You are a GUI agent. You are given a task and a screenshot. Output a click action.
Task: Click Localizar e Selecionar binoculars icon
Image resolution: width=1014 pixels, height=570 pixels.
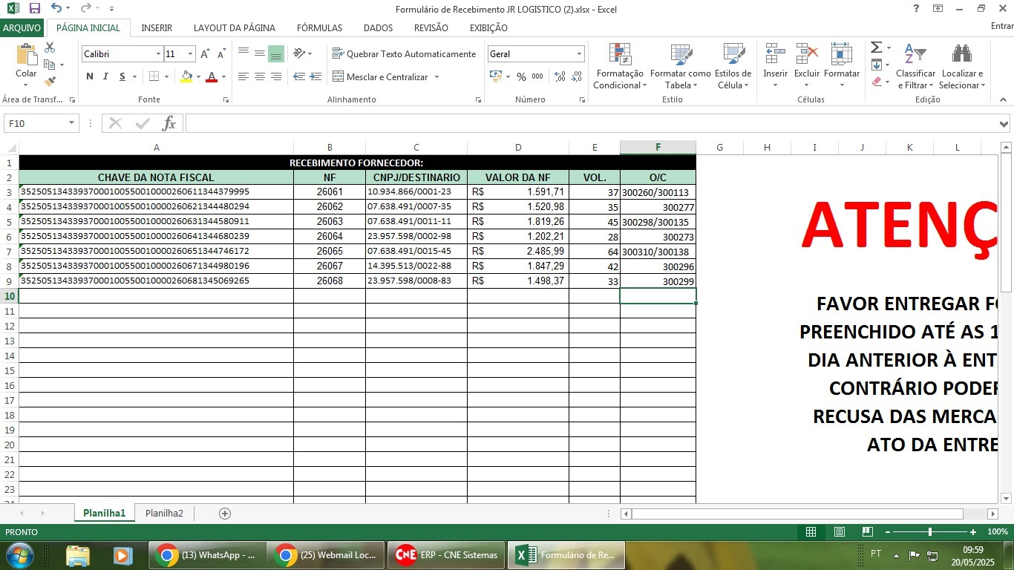962,67
